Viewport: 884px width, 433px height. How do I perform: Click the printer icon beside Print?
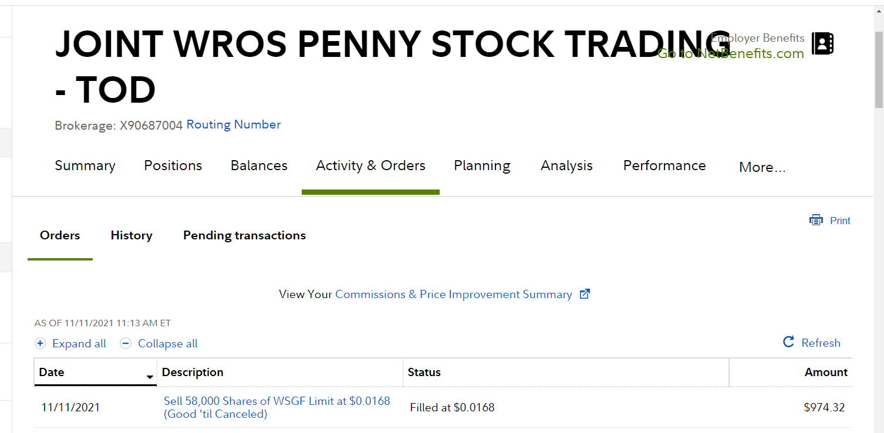pyautogui.click(x=816, y=221)
